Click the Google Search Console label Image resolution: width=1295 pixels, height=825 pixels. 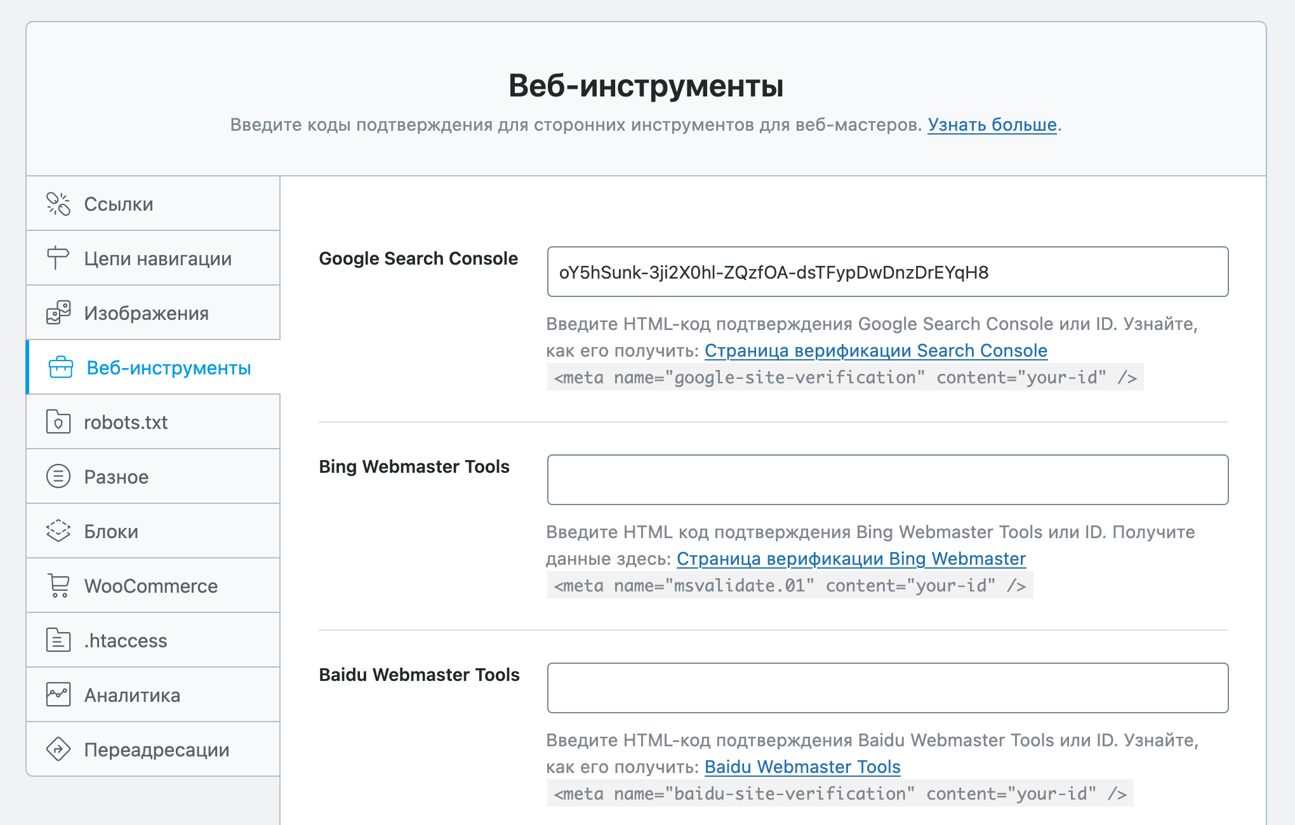click(418, 259)
